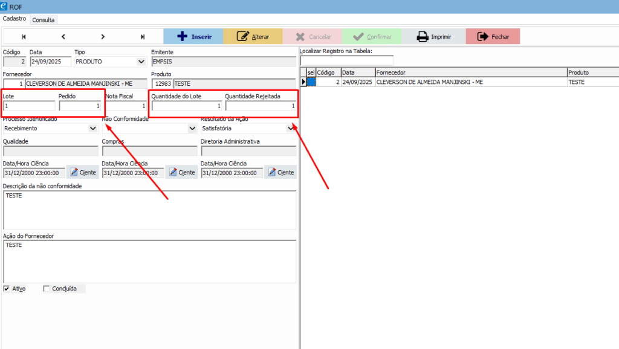Go to next record arrow
Image resolution: width=619 pixels, height=349 pixels.
[x=103, y=37]
